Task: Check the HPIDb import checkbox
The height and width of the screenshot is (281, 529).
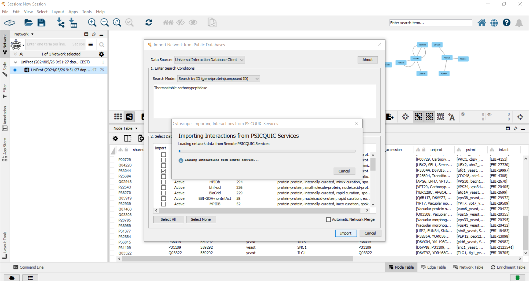Action: (x=164, y=182)
